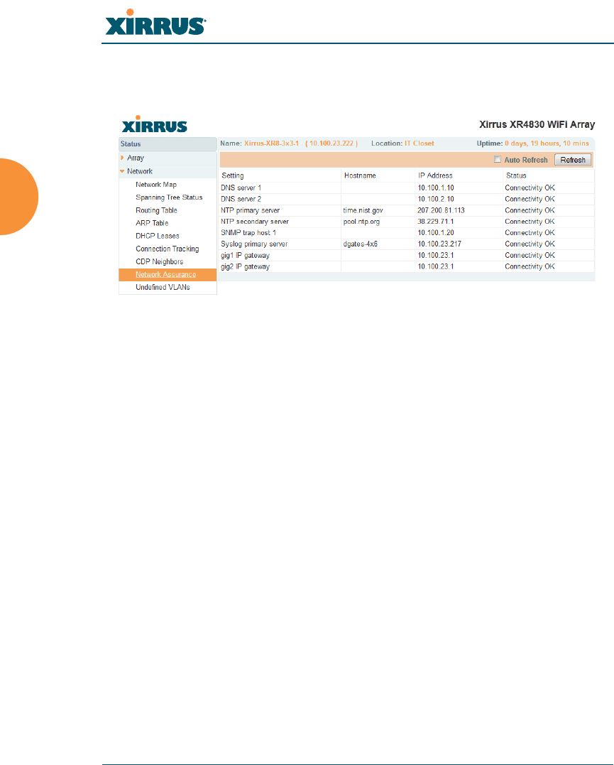
Task: Click the array IP address 10.100.23.222
Action: (x=331, y=143)
